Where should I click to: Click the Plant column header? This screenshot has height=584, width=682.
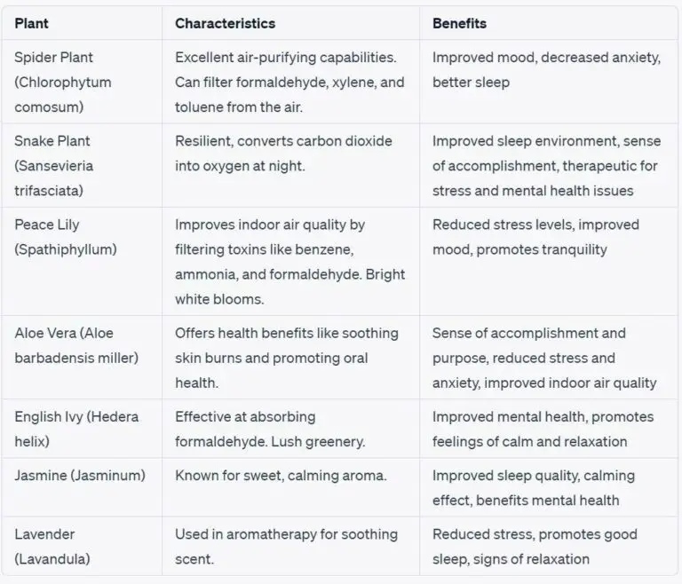click(31, 23)
